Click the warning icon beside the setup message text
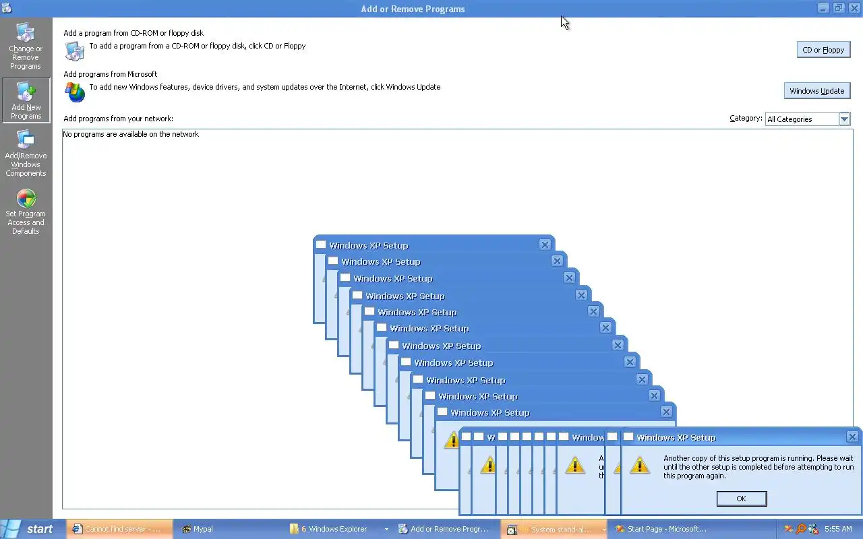Screen dimensions: 863x539 point(639,465)
